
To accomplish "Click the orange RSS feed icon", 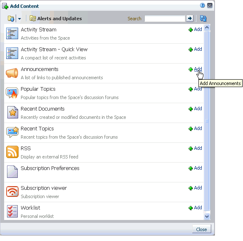I will coord(12,152).
